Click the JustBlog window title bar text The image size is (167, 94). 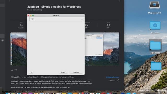[x=56, y=15]
